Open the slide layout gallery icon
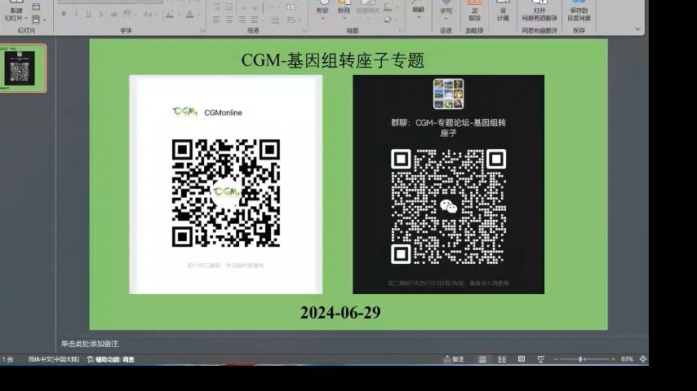 click(36, 7)
